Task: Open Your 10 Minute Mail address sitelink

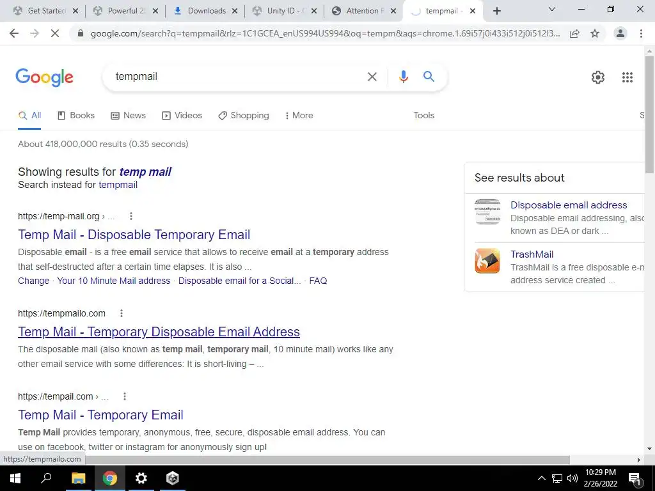Action: coord(114,281)
